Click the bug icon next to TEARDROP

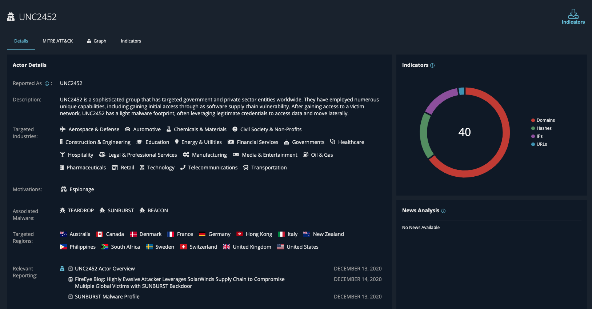(63, 210)
